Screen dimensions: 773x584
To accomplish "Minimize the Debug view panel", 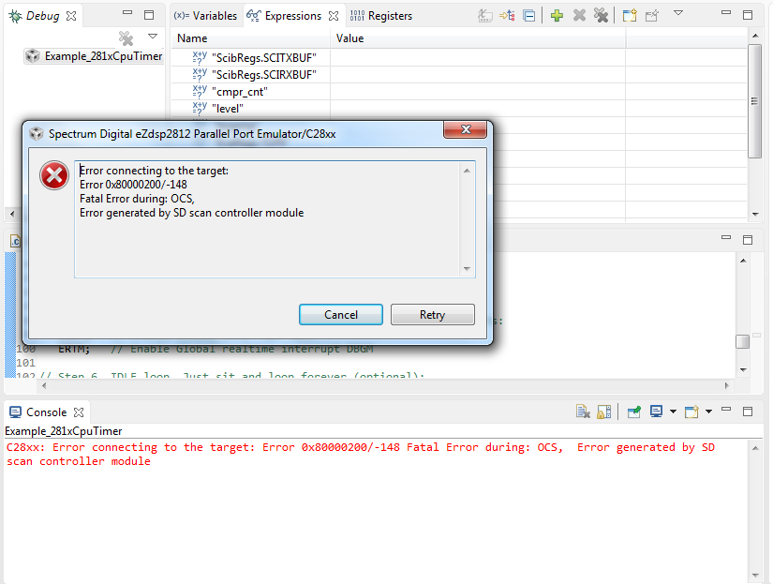I will click(x=127, y=13).
